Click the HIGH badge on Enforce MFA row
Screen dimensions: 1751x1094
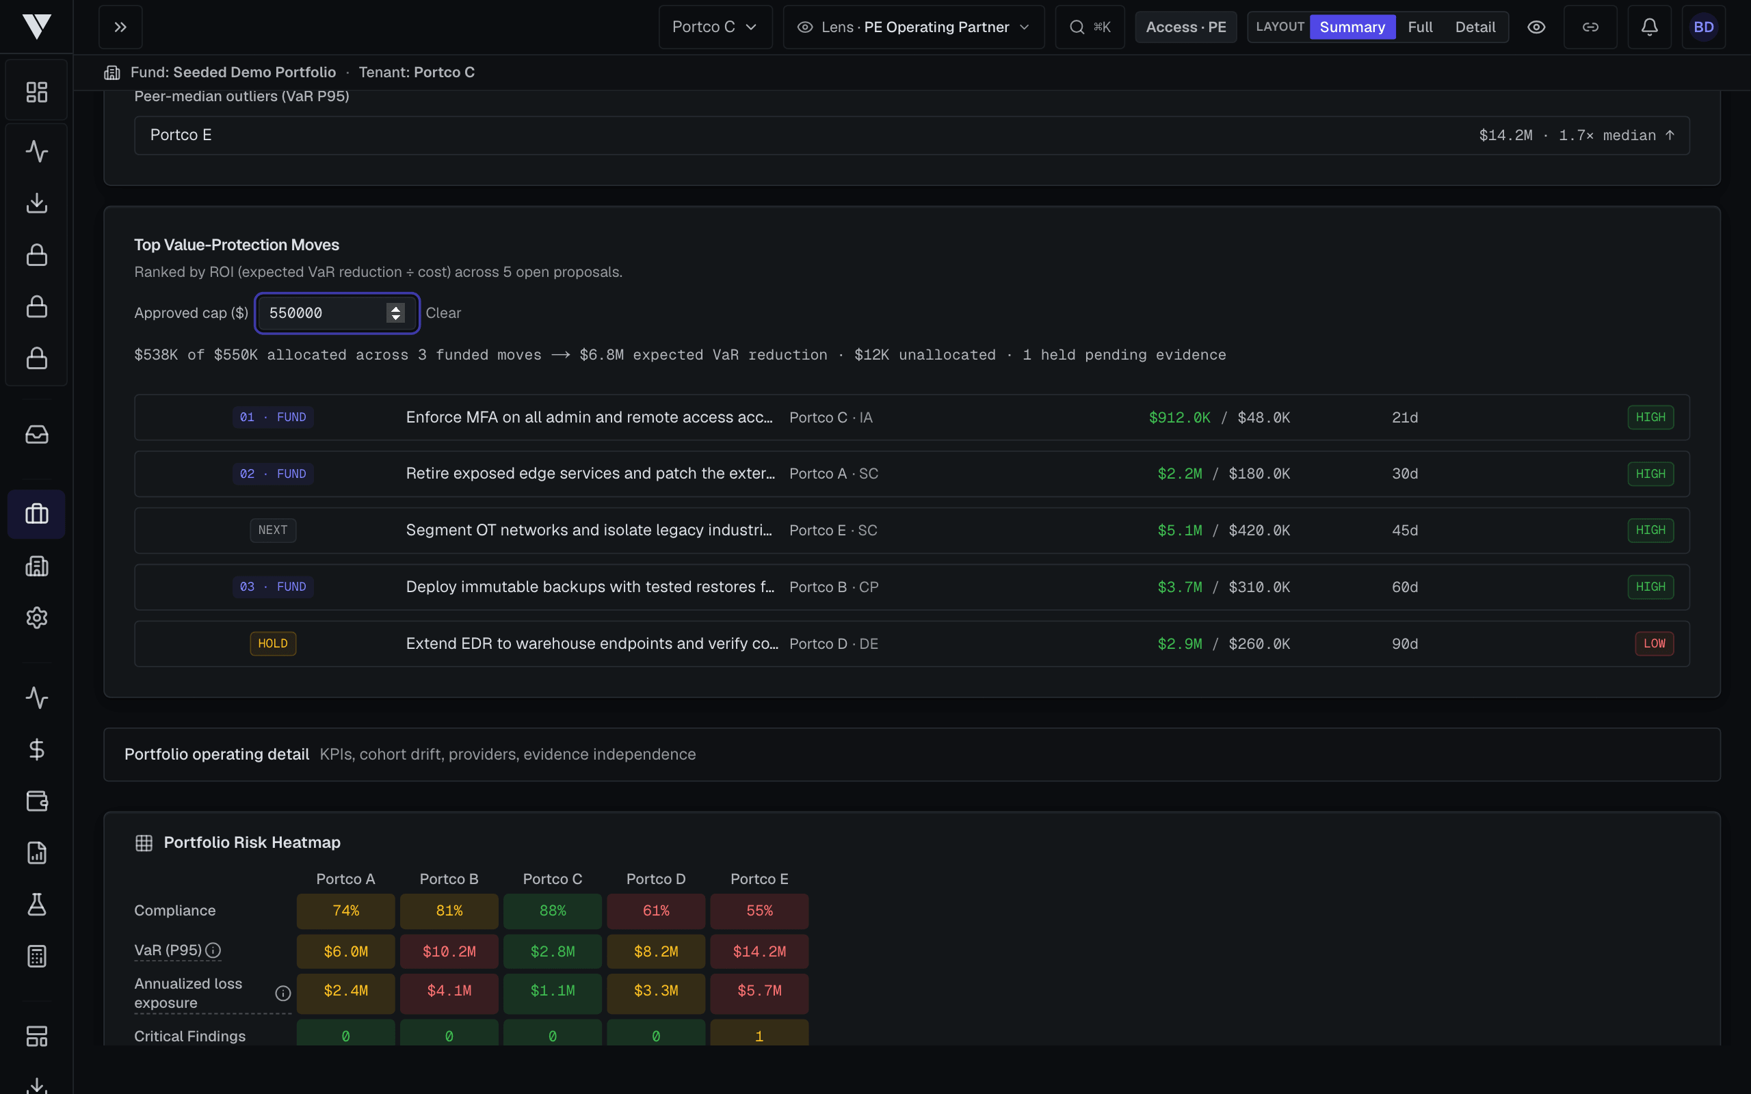(x=1650, y=418)
